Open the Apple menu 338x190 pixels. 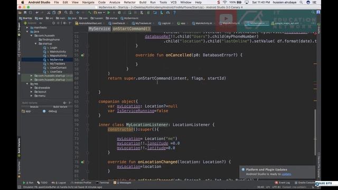coord(23,2)
